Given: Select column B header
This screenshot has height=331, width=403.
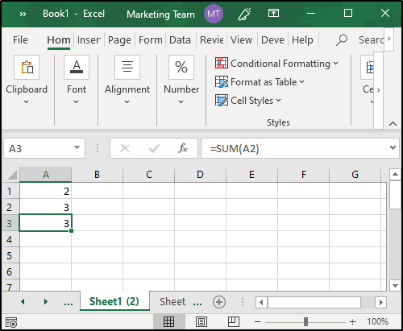Looking at the screenshot, I should pos(97,175).
